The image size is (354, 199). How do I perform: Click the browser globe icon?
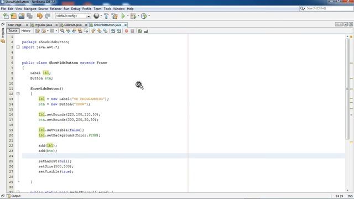point(96,16)
